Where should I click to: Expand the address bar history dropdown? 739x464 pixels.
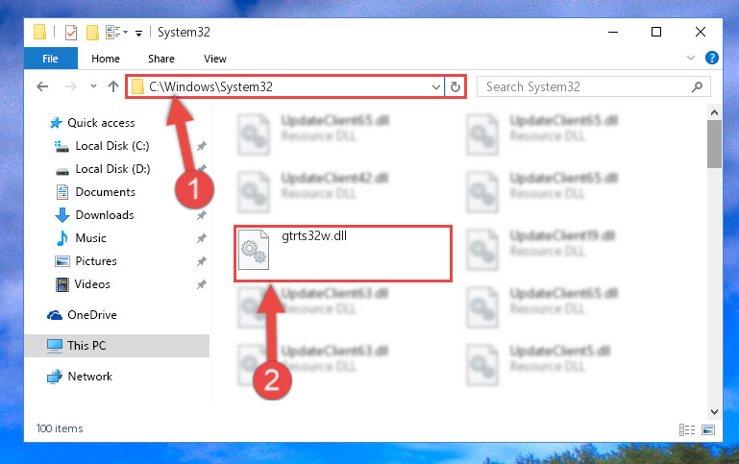click(436, 86)
